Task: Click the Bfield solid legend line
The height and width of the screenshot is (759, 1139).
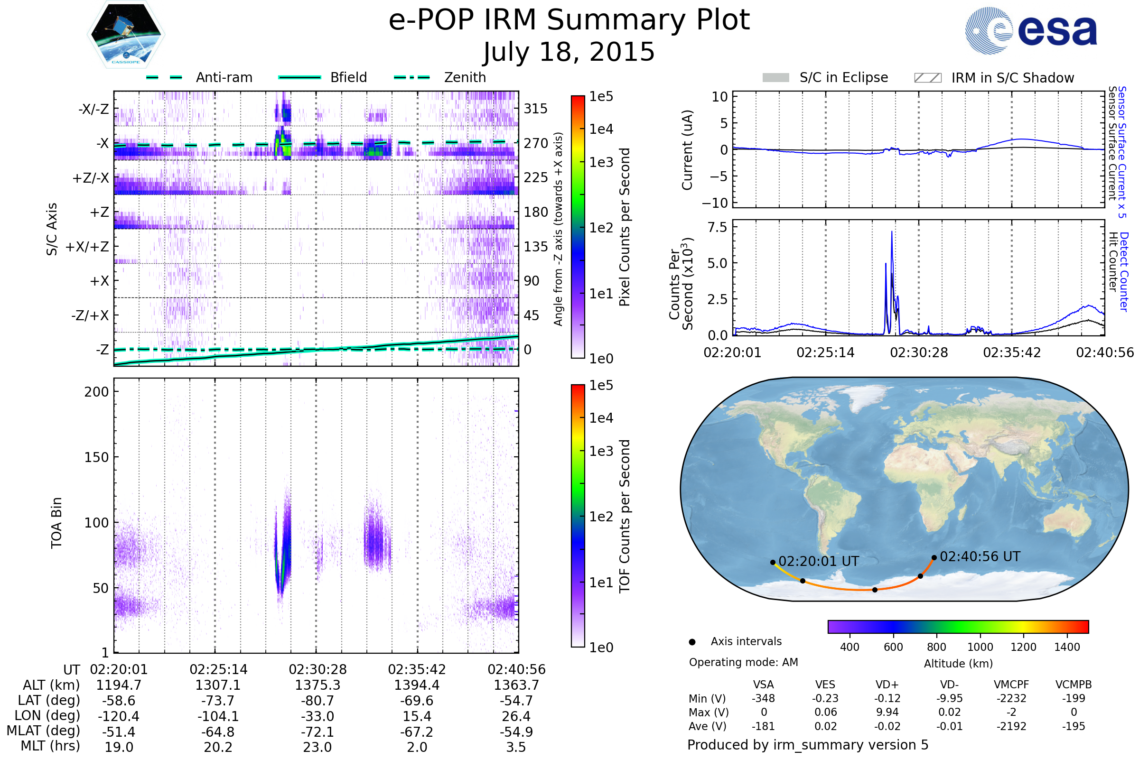Action: pos(299,77)
